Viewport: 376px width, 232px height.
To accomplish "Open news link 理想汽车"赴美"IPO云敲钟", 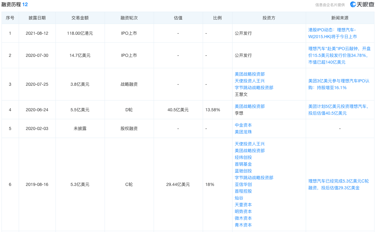I will tap(340, 55).
